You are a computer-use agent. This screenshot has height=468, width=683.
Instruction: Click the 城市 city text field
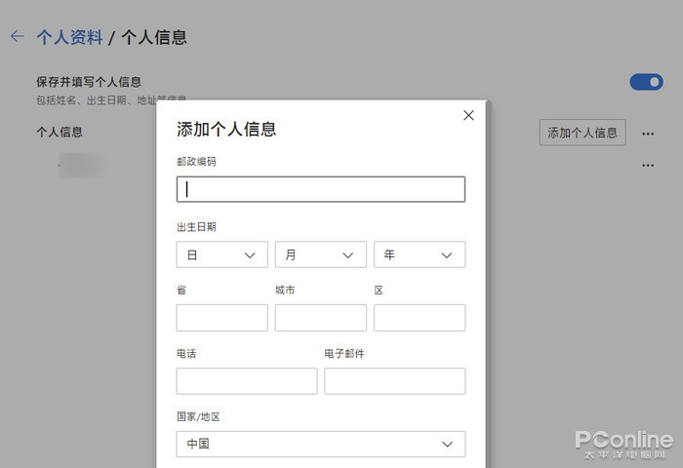[x=320, y=318]
